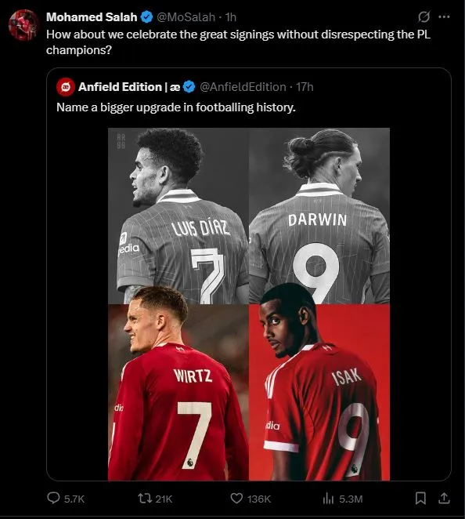Viewport: 465px width, 519px height.
Task: Click the repost icon
Action: pyautogui.click(x=144, y=498)
